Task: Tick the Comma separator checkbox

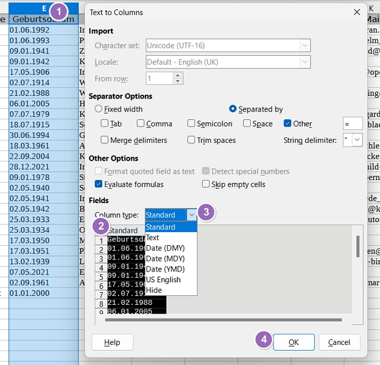Action: [141, 124]
